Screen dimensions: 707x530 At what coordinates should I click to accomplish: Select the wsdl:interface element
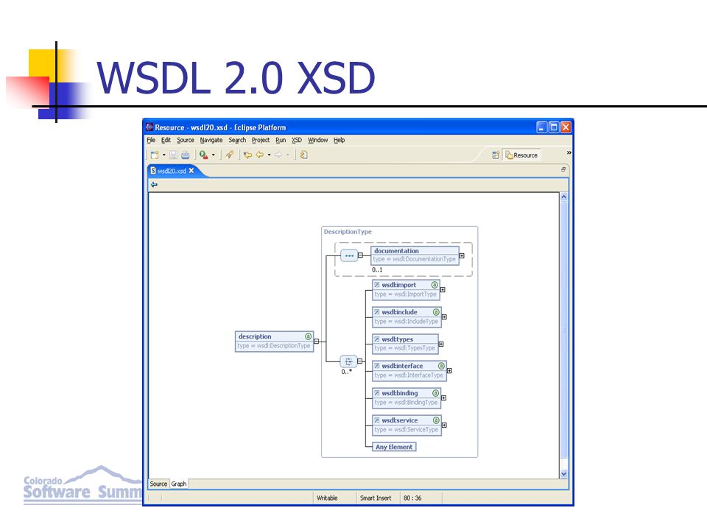click(409, 370)
